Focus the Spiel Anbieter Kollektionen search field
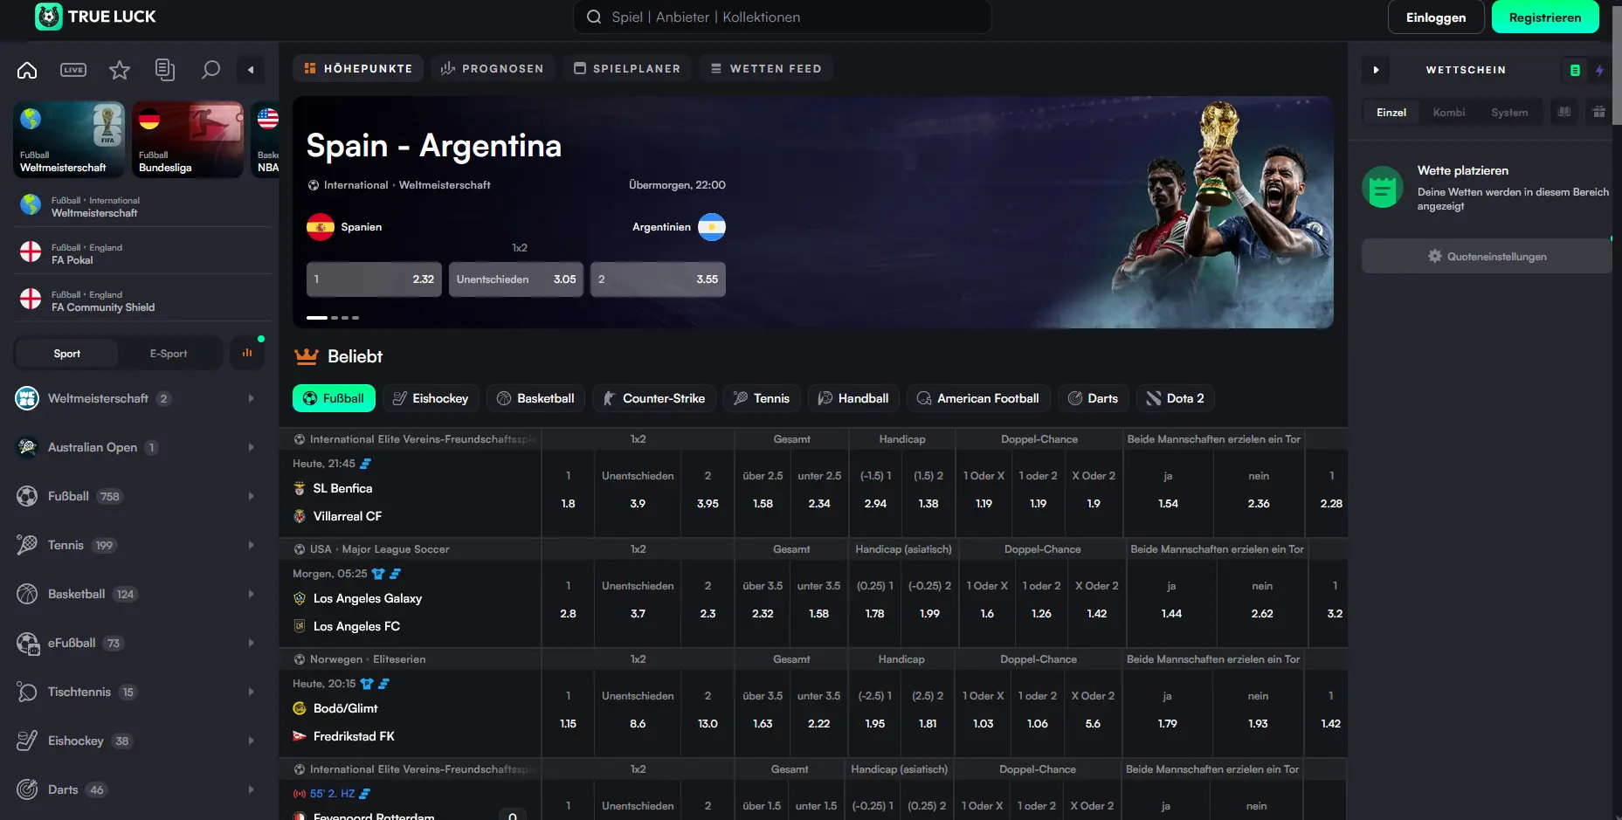 [782, 17]
